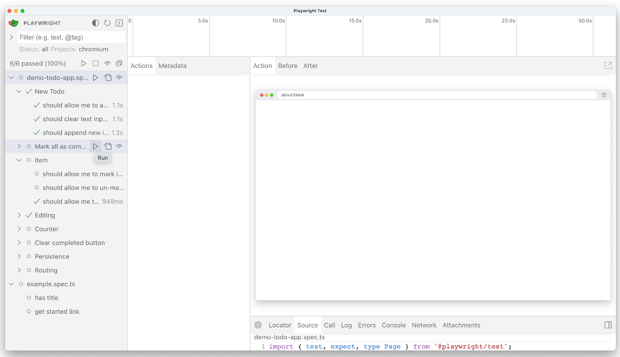
Task: Expand the Persistence group
Action: [x=19, y=256]
